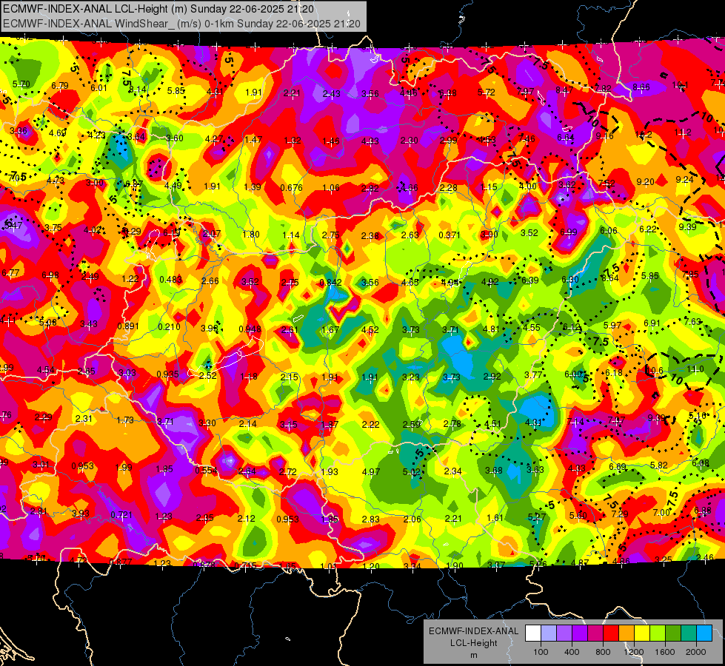
Task: Click the 6.22 wind shear value
Action: pos(648,229)
